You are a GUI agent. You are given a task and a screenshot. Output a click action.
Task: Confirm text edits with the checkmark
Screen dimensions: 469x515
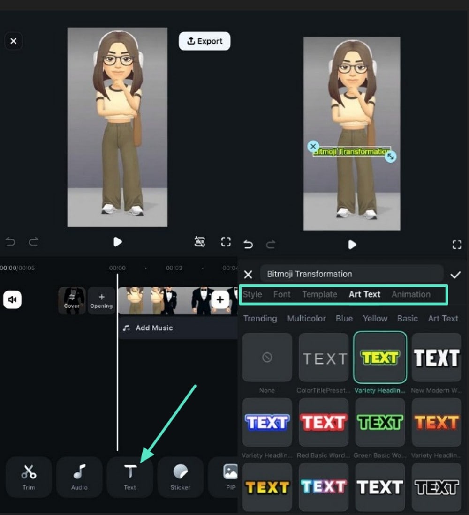pos(455,274)
